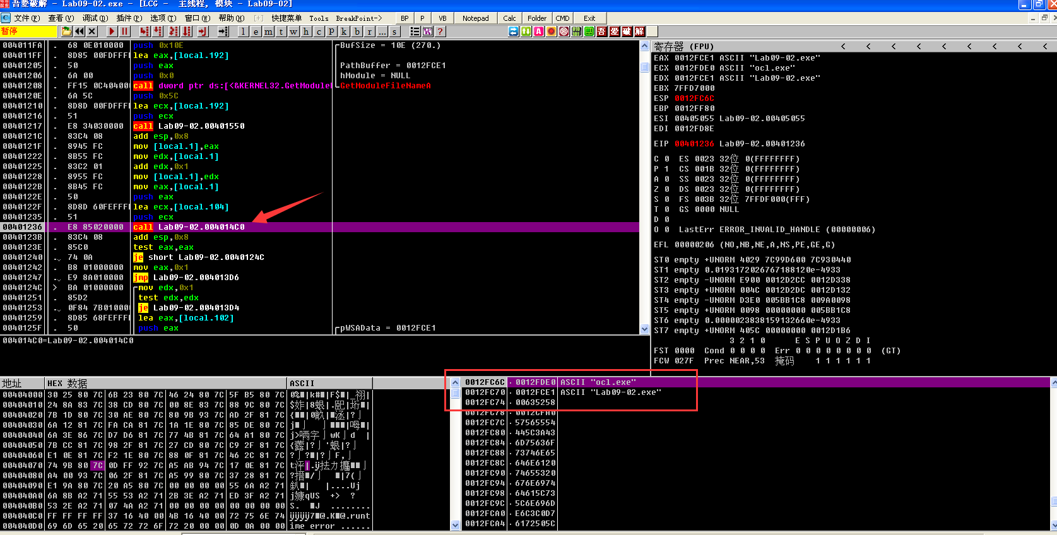This screenshot has height=535, width=1057.
Task: Open Executable modules with 'e' button
Action: click(256, 31)
